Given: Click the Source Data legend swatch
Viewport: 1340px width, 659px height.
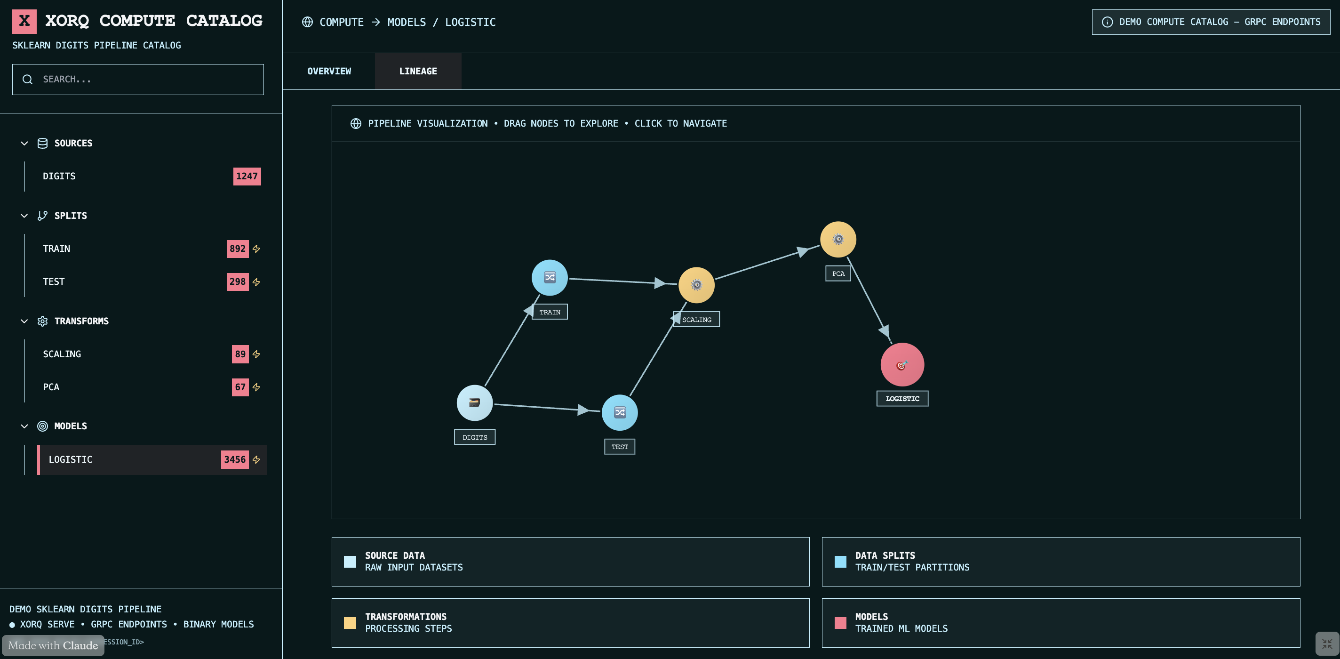Looking at the screenshot, I should 350,562.
